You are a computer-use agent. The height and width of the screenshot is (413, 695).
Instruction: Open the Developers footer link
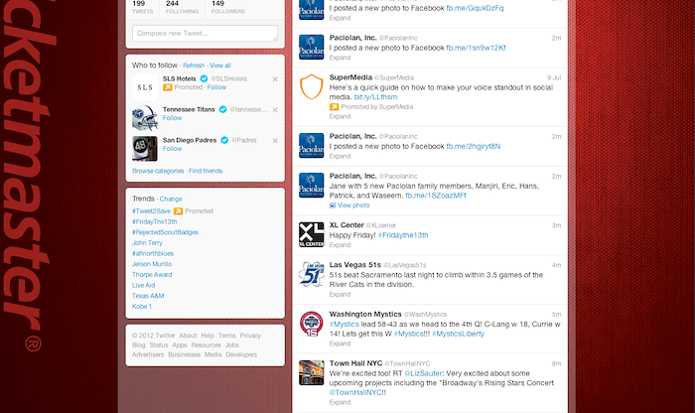pos(241,354)
